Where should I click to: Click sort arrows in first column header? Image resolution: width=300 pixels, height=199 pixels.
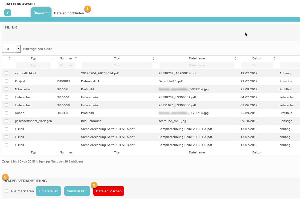click(10, 58)
